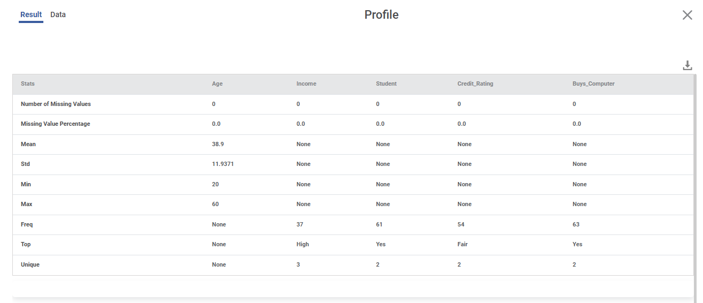Click the Age column header
The height and width of the screenshot is (303, 703).
coord(217,84)
